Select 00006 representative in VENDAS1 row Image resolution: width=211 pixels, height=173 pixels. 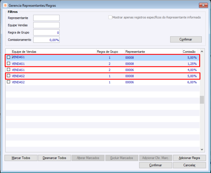click(x=129, y=70)
